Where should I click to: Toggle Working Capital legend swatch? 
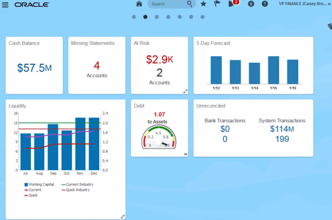pyautogui.click(x=25, y=185)
